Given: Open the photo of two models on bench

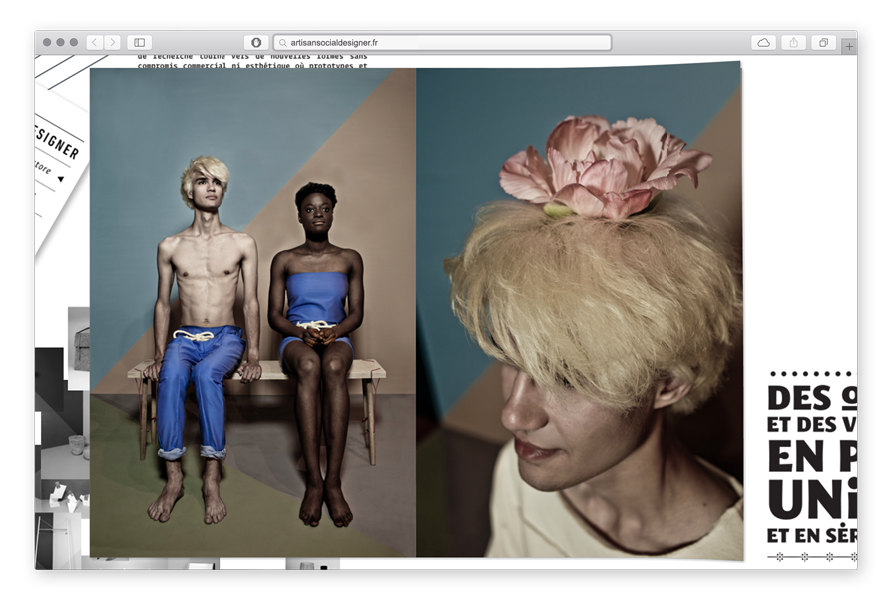Looking at the screenshot, I should tap(252, 311).
